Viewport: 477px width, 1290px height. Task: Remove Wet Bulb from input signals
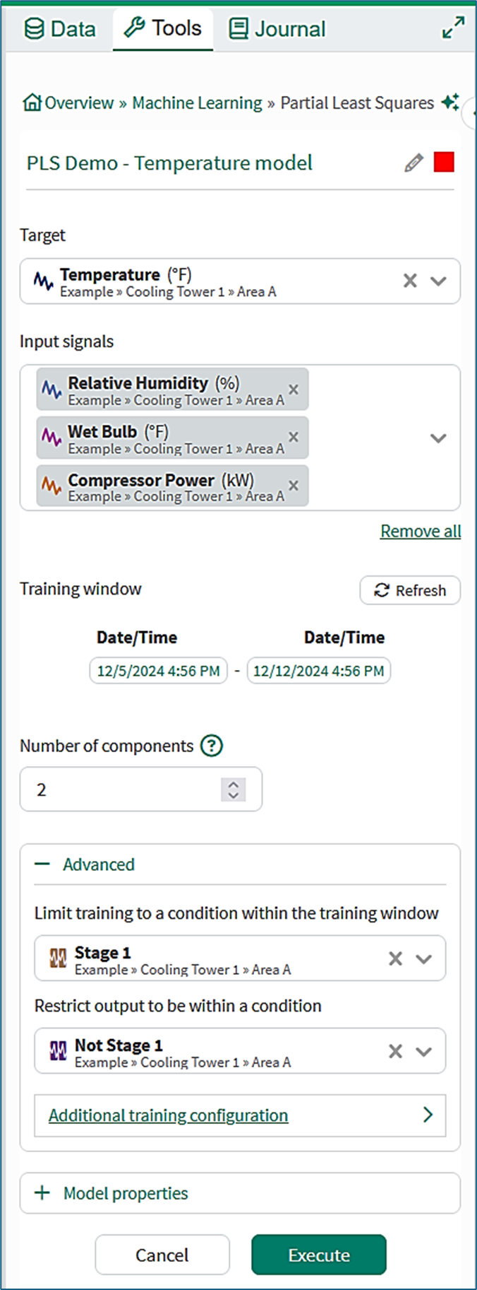coord(294,438)
